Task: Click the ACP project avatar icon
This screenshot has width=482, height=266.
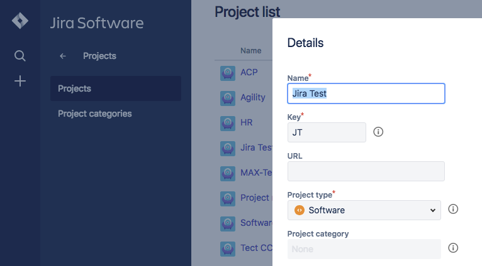Action: (x=228, y=73)
